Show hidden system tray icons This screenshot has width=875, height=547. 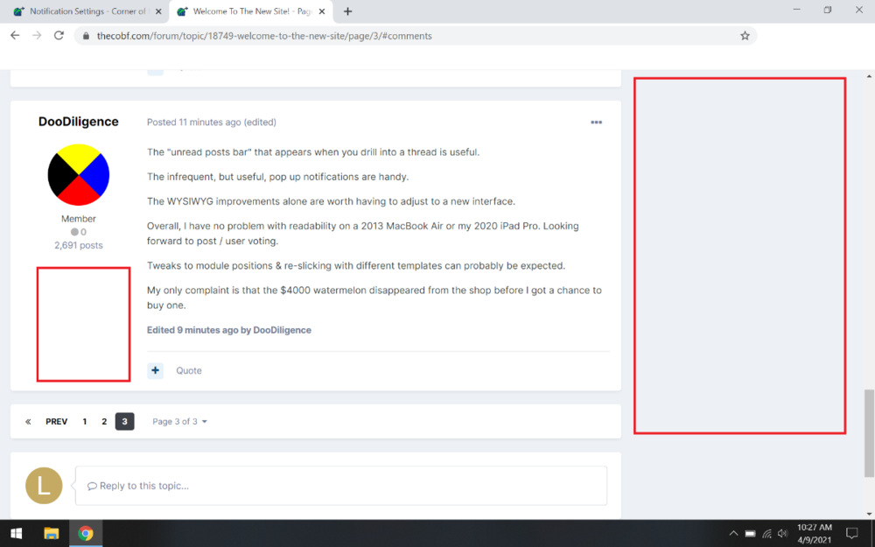pyautogui.click(x=733, y=534)
